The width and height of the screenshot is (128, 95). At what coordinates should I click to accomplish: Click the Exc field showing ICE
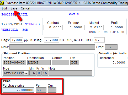74,62
